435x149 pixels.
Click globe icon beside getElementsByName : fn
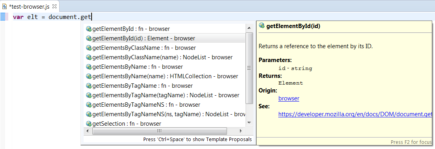point(89,67)
